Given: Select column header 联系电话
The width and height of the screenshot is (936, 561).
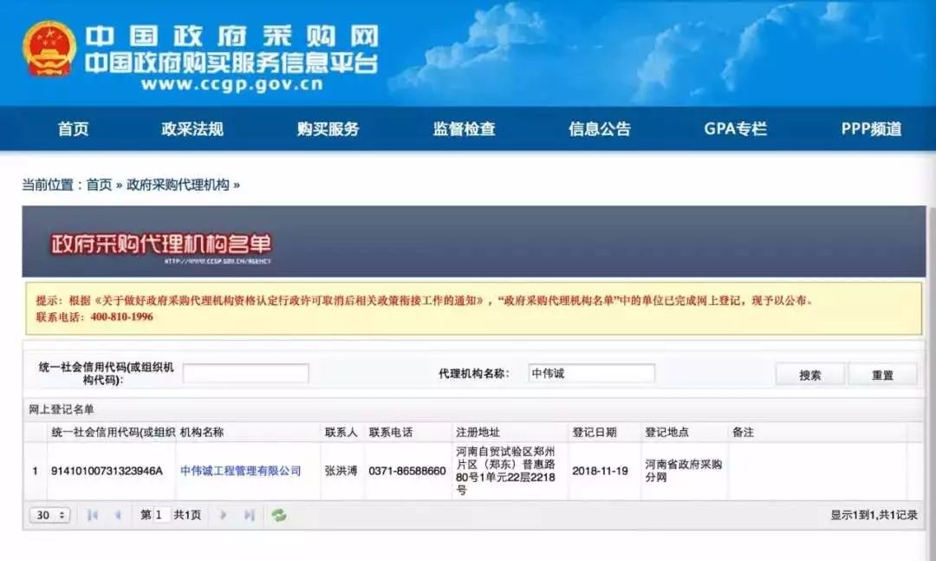Looking at the screenshot, I should pos(390,432).
